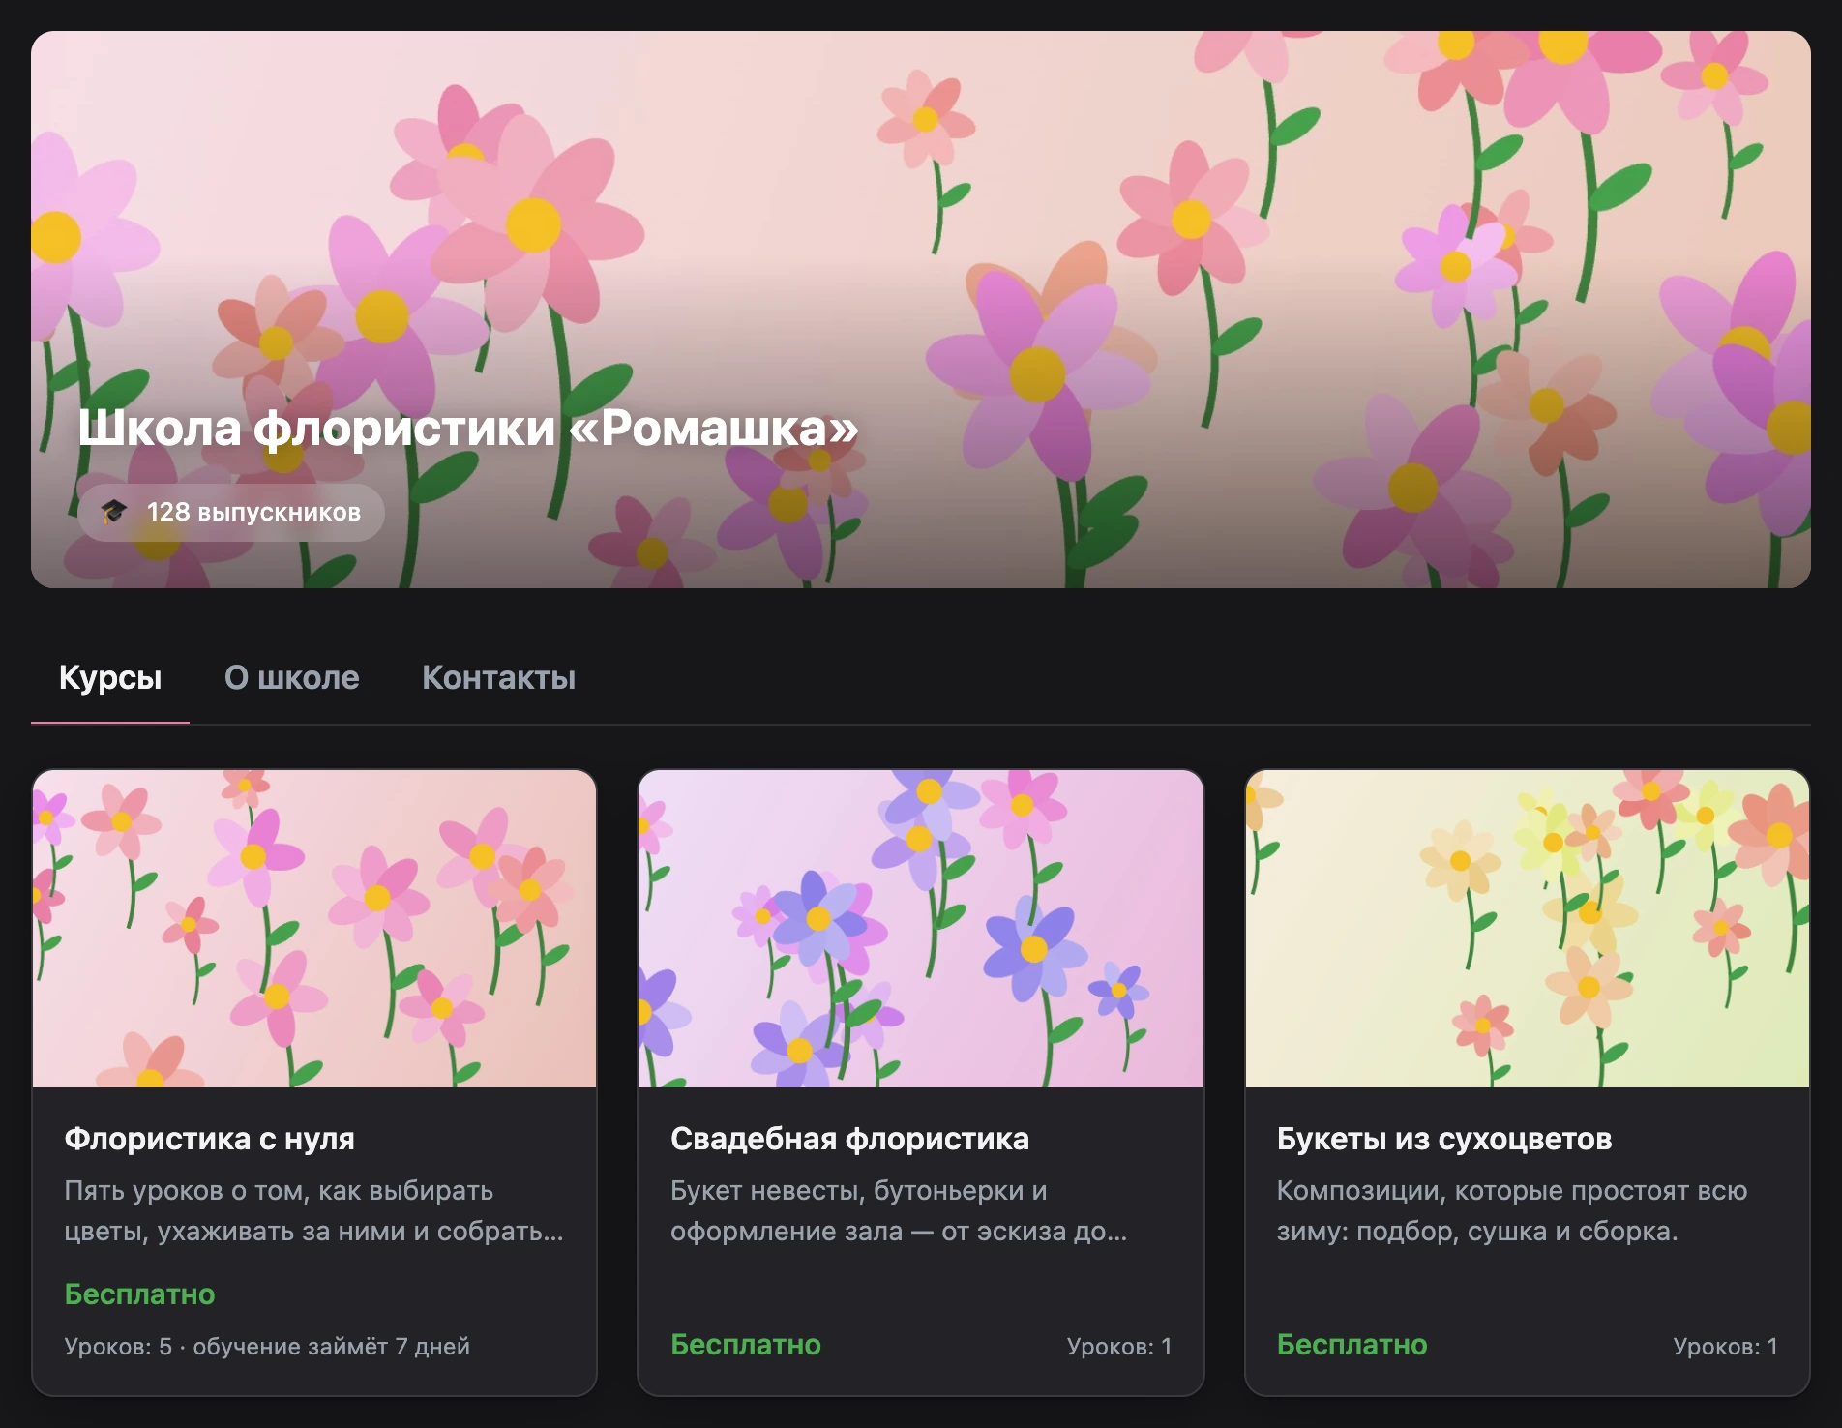The height and width of the screenshot is (1428, 1842).
Task: Click Бесплатно label on Букеты из сухоцветов card
Action: (1352, 1345)
